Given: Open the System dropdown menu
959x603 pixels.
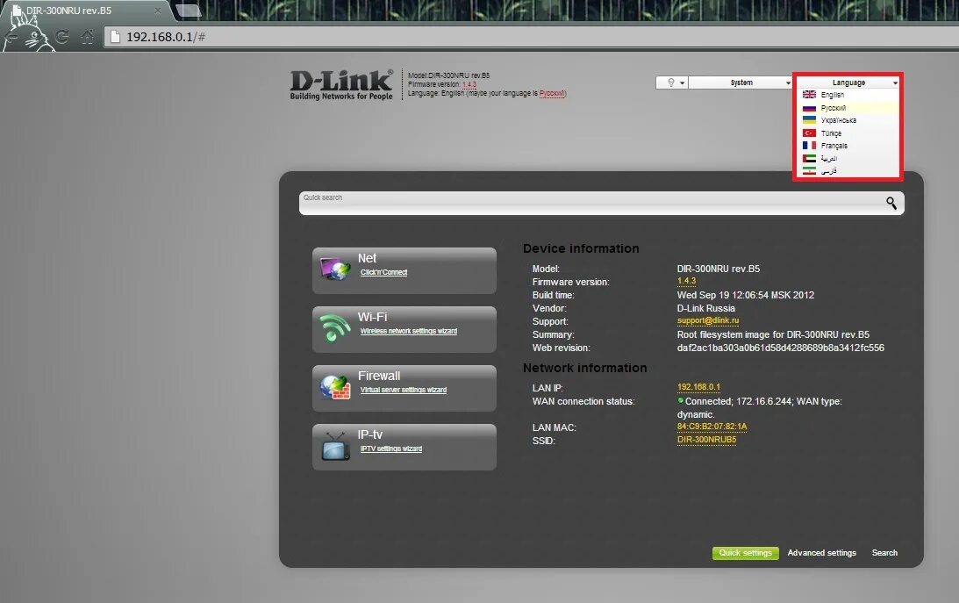Looking at the screenshot, I should pyautogui.click(x=741, y=83).
